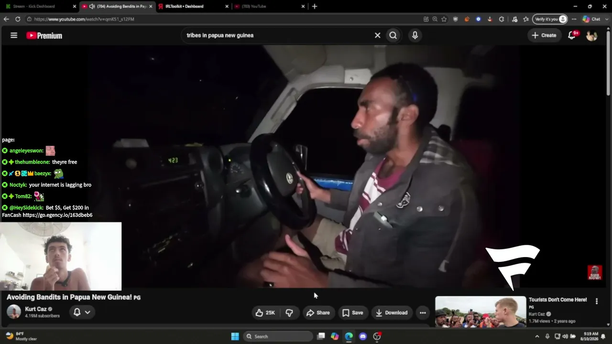Add this page to favorites star
Screen dimensions: 612x344
[444, 19]
